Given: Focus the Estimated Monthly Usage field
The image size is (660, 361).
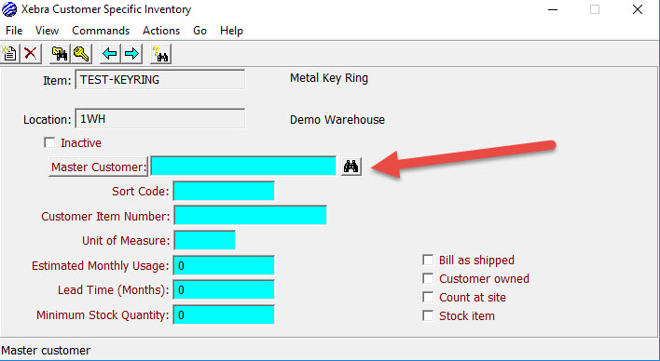Looking at the screenshot, I should [224, 265].
